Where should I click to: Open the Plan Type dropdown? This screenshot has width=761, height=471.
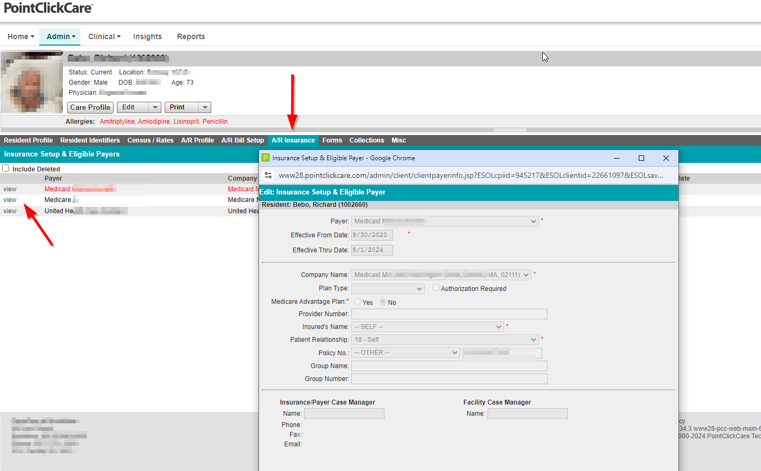point(388,288)
